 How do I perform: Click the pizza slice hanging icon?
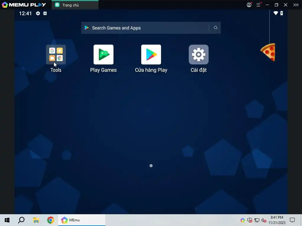pos(268,52)
